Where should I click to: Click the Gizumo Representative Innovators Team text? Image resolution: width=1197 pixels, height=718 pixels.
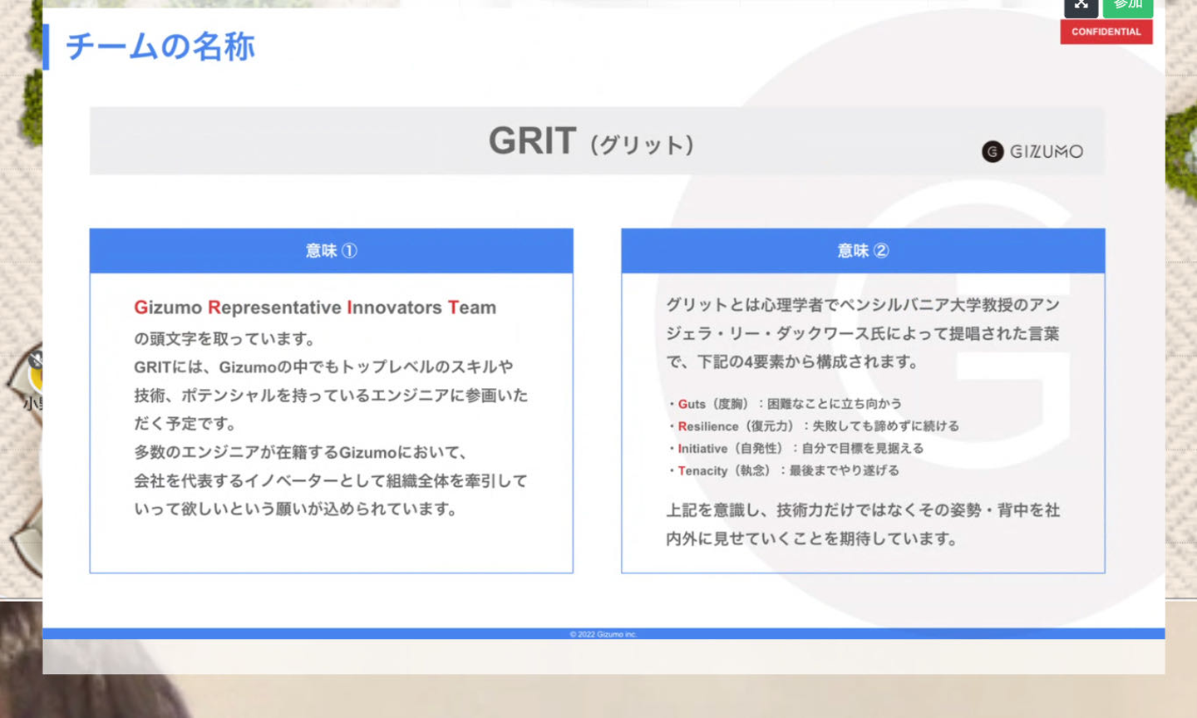click(315, 307)
